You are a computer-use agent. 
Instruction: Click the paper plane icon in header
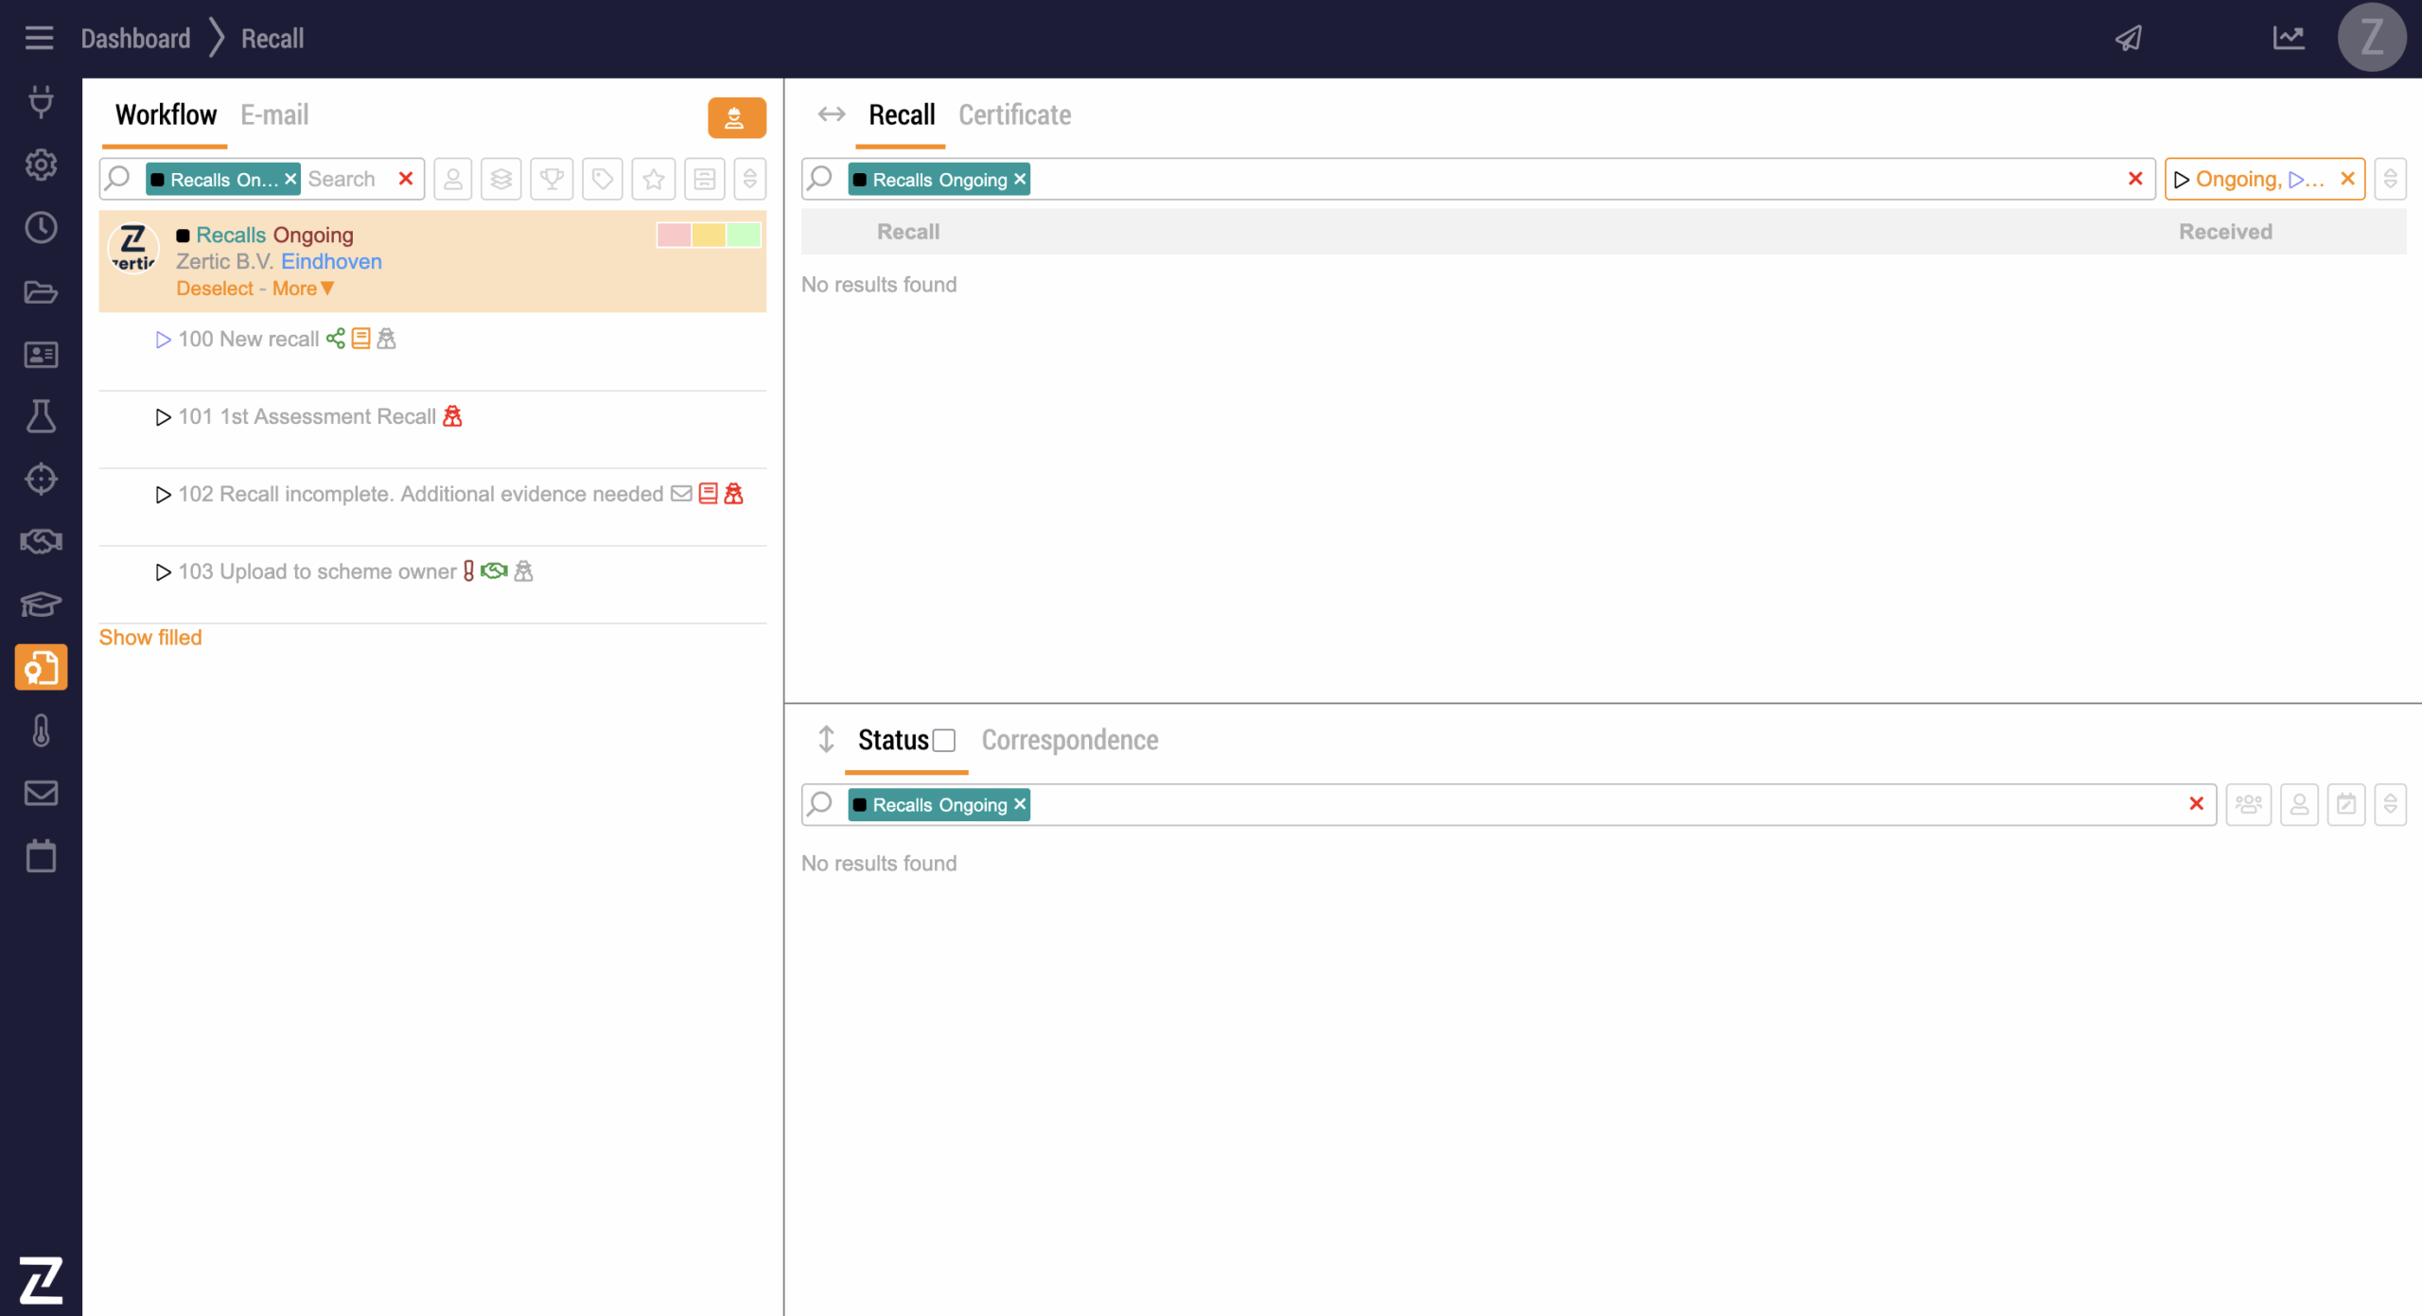click(x=2129, y=38)
